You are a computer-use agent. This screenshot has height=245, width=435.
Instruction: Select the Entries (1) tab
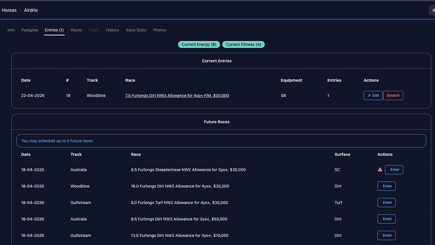coord(54,30)
